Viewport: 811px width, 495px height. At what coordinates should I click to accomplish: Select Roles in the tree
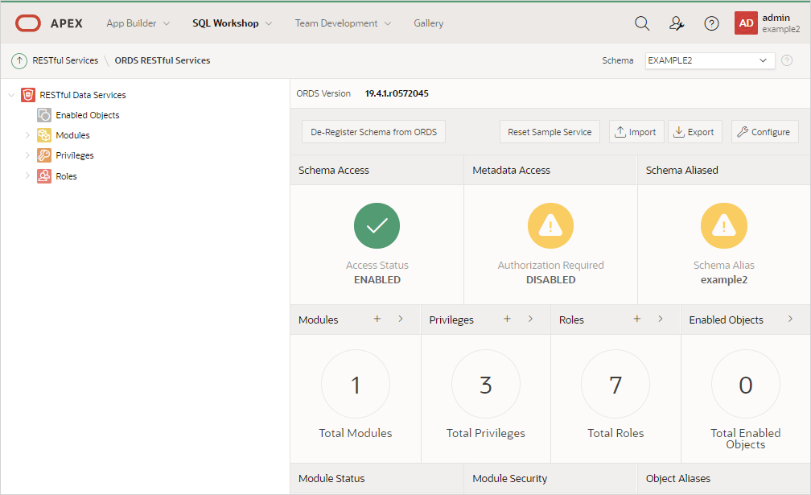(66, 175)
